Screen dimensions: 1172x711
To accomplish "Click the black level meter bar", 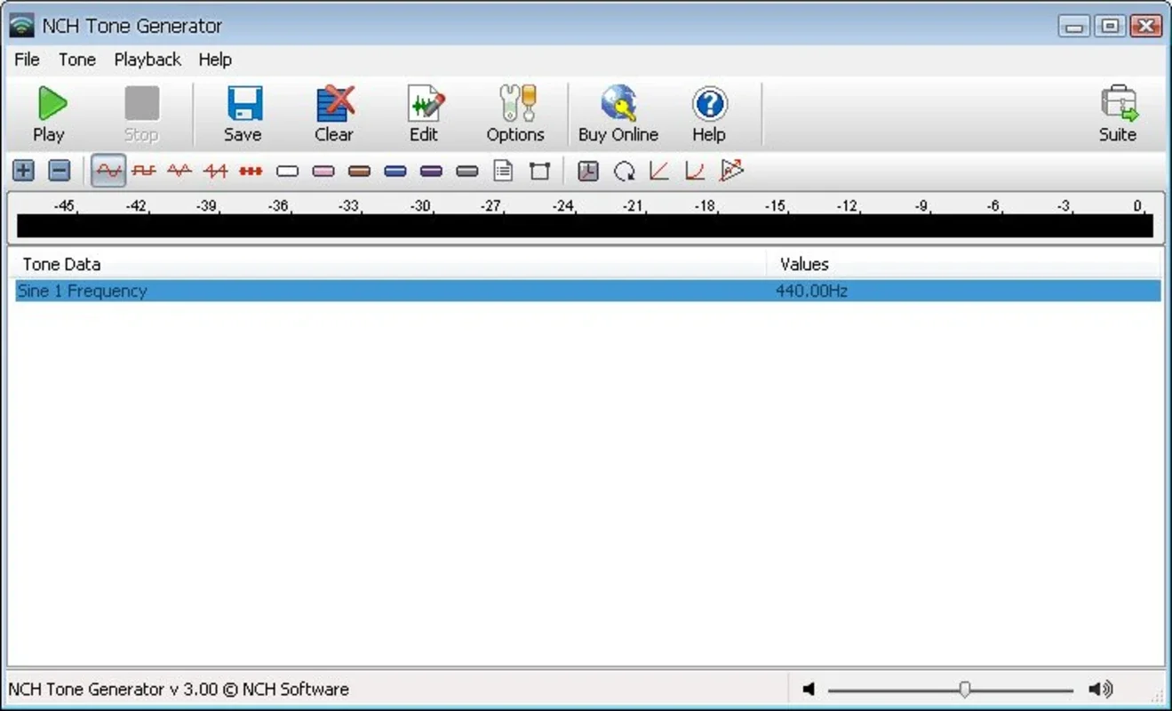I will click(x=585, y=226).
